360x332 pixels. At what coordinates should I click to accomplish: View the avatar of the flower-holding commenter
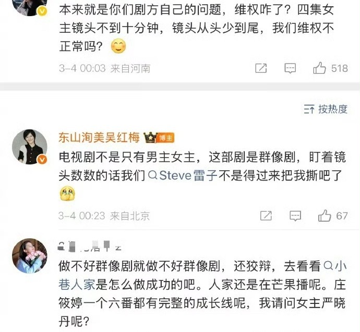(30, 256)
